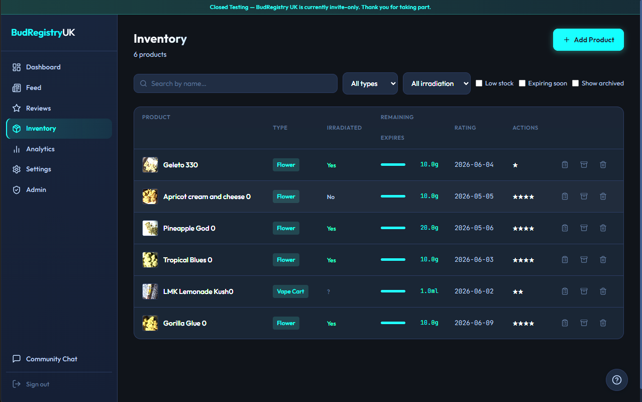Toggle Show archived products
The width and height of the screenshot is (642, 402).
[576, 83]
